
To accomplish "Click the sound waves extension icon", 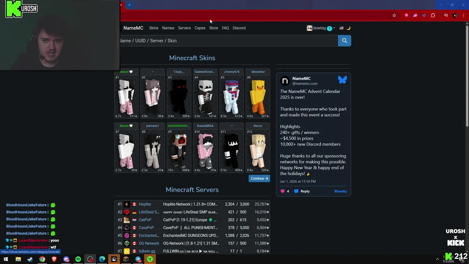I will point(424,15).
